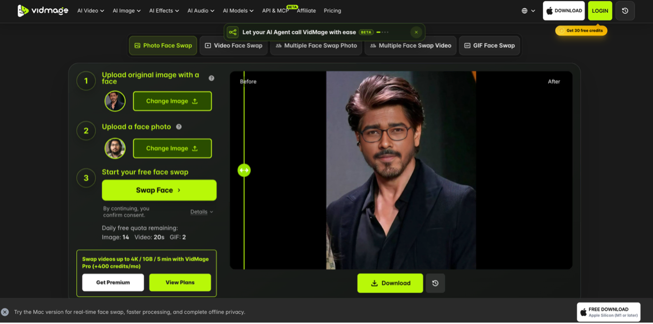This screenshot has width=653, height=324.
Task: Click the original image thumbnail
Action: click(x=115, y=101)
